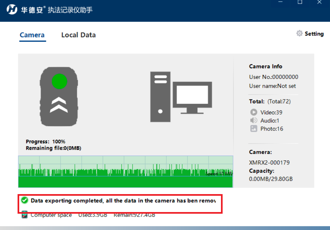The height and width of the screenshot is (230, 330).
Task: Click the camera ID XMRX2-000179
Action: (x=269, y=162)
